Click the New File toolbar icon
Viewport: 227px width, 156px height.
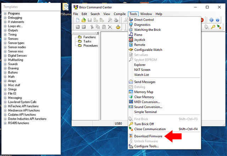pyautogui.click(x=77, y=20)
